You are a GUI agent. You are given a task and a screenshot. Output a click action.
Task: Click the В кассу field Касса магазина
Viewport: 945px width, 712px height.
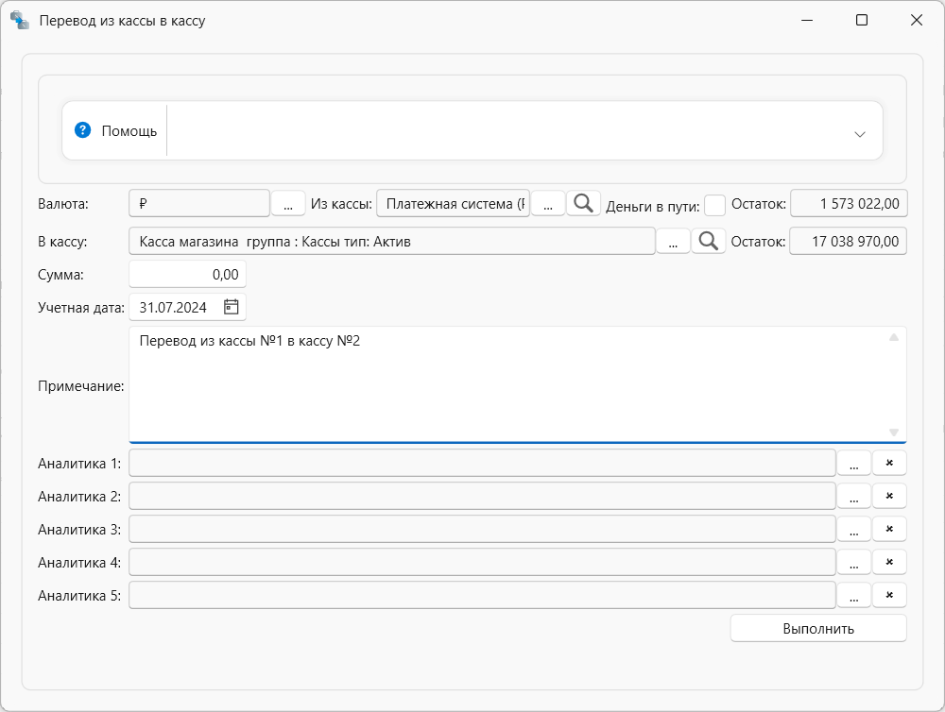tap(392, 242)
